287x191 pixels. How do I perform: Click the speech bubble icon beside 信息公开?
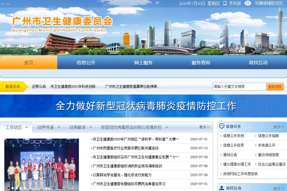[222, 126]
